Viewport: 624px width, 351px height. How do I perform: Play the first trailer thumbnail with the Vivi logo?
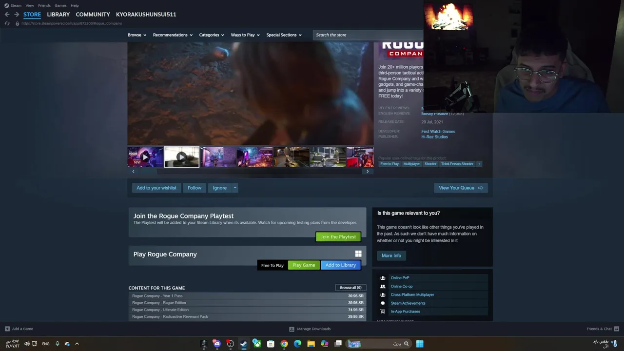pos(145,157)
